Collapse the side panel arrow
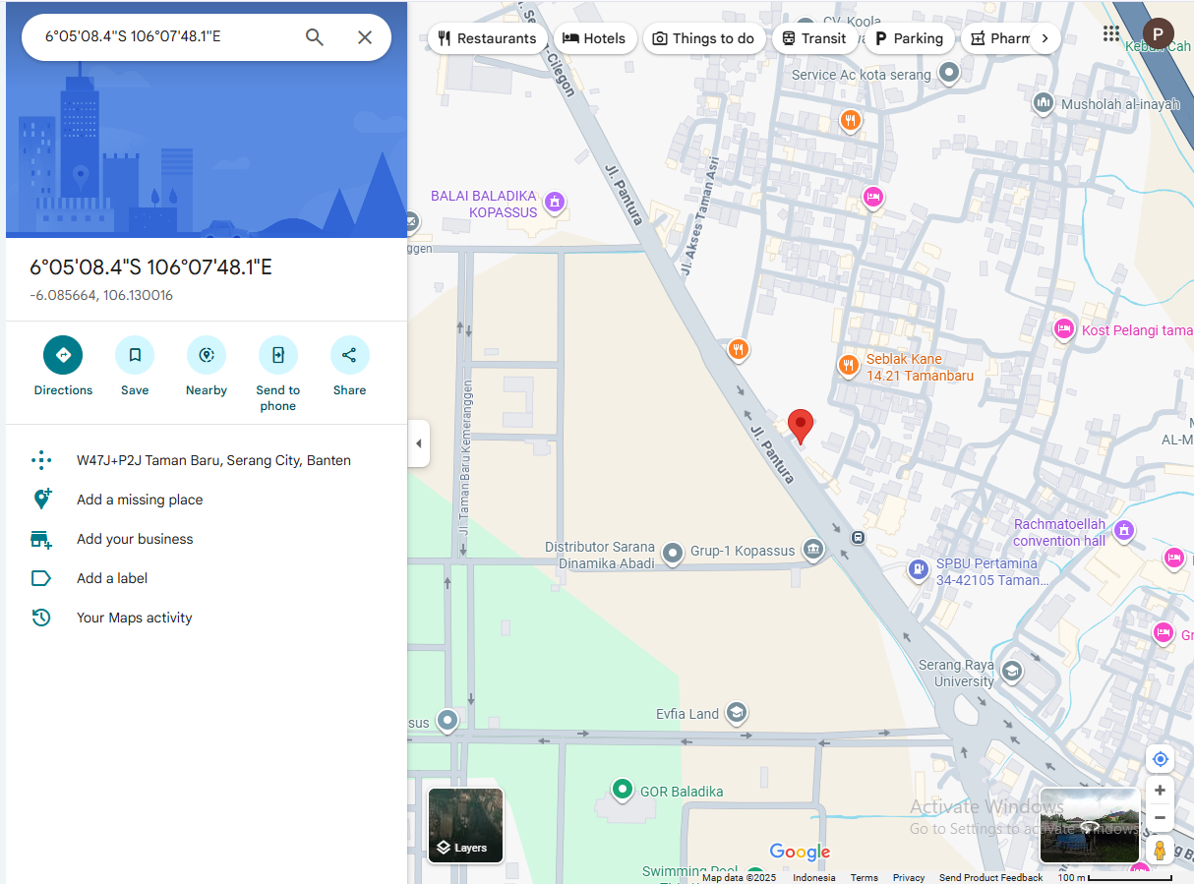Viewport: 1194px width, 884px height. (x=419, y=443)
